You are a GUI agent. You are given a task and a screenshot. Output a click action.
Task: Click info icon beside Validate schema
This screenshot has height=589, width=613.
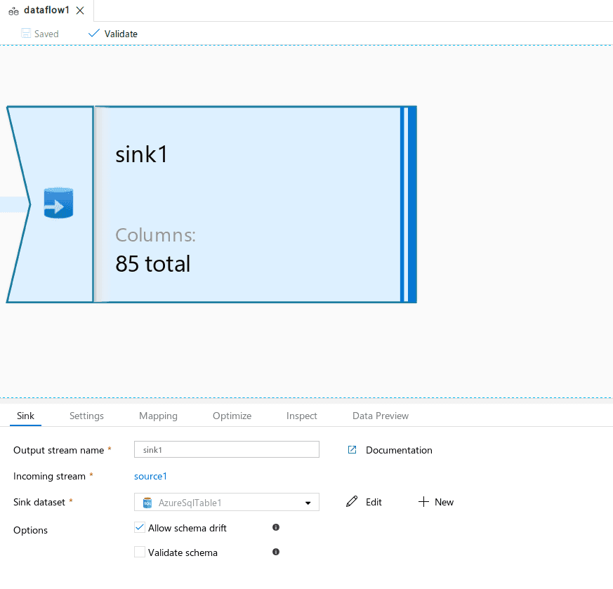pos(276,552)
